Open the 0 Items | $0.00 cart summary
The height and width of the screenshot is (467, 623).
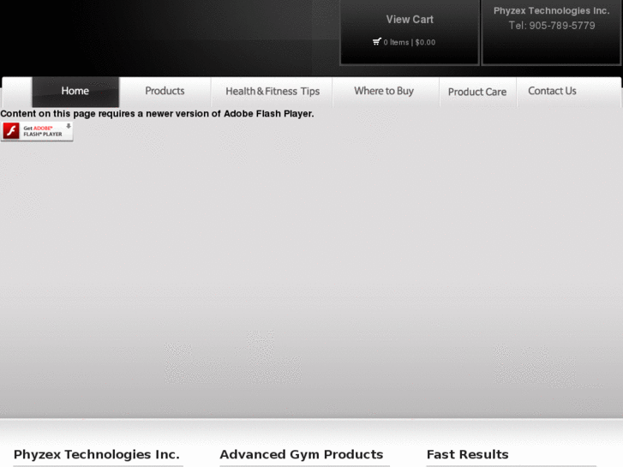[410, 42]
